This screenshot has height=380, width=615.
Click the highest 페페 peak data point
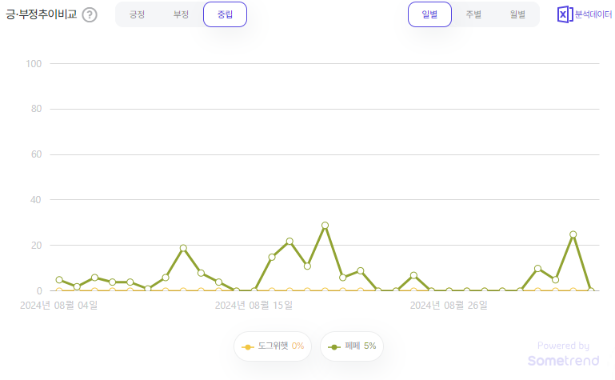coord(325,226)
